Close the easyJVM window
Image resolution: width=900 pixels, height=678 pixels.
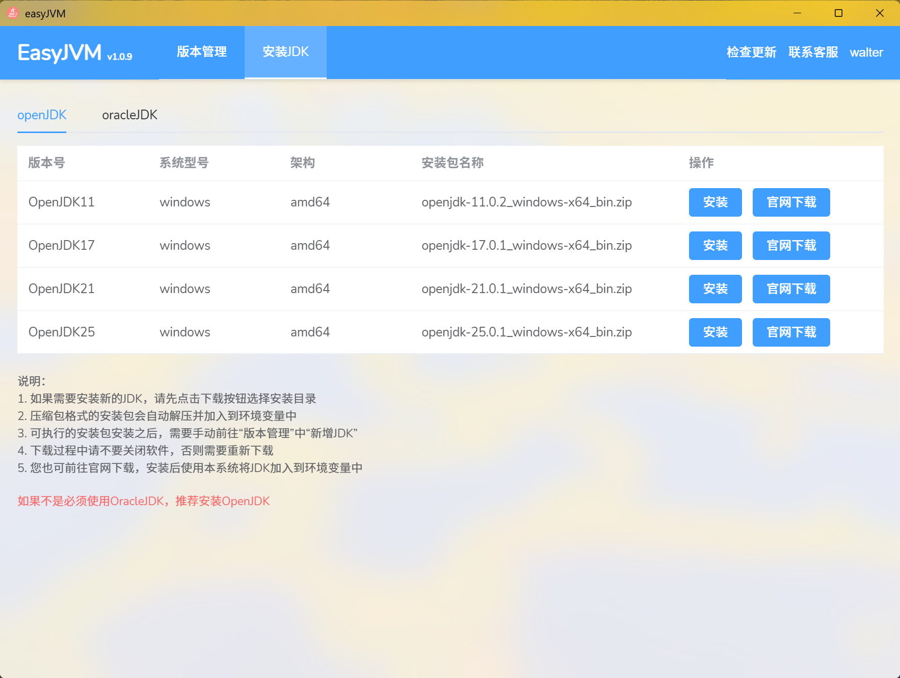[x=880, y=13]
